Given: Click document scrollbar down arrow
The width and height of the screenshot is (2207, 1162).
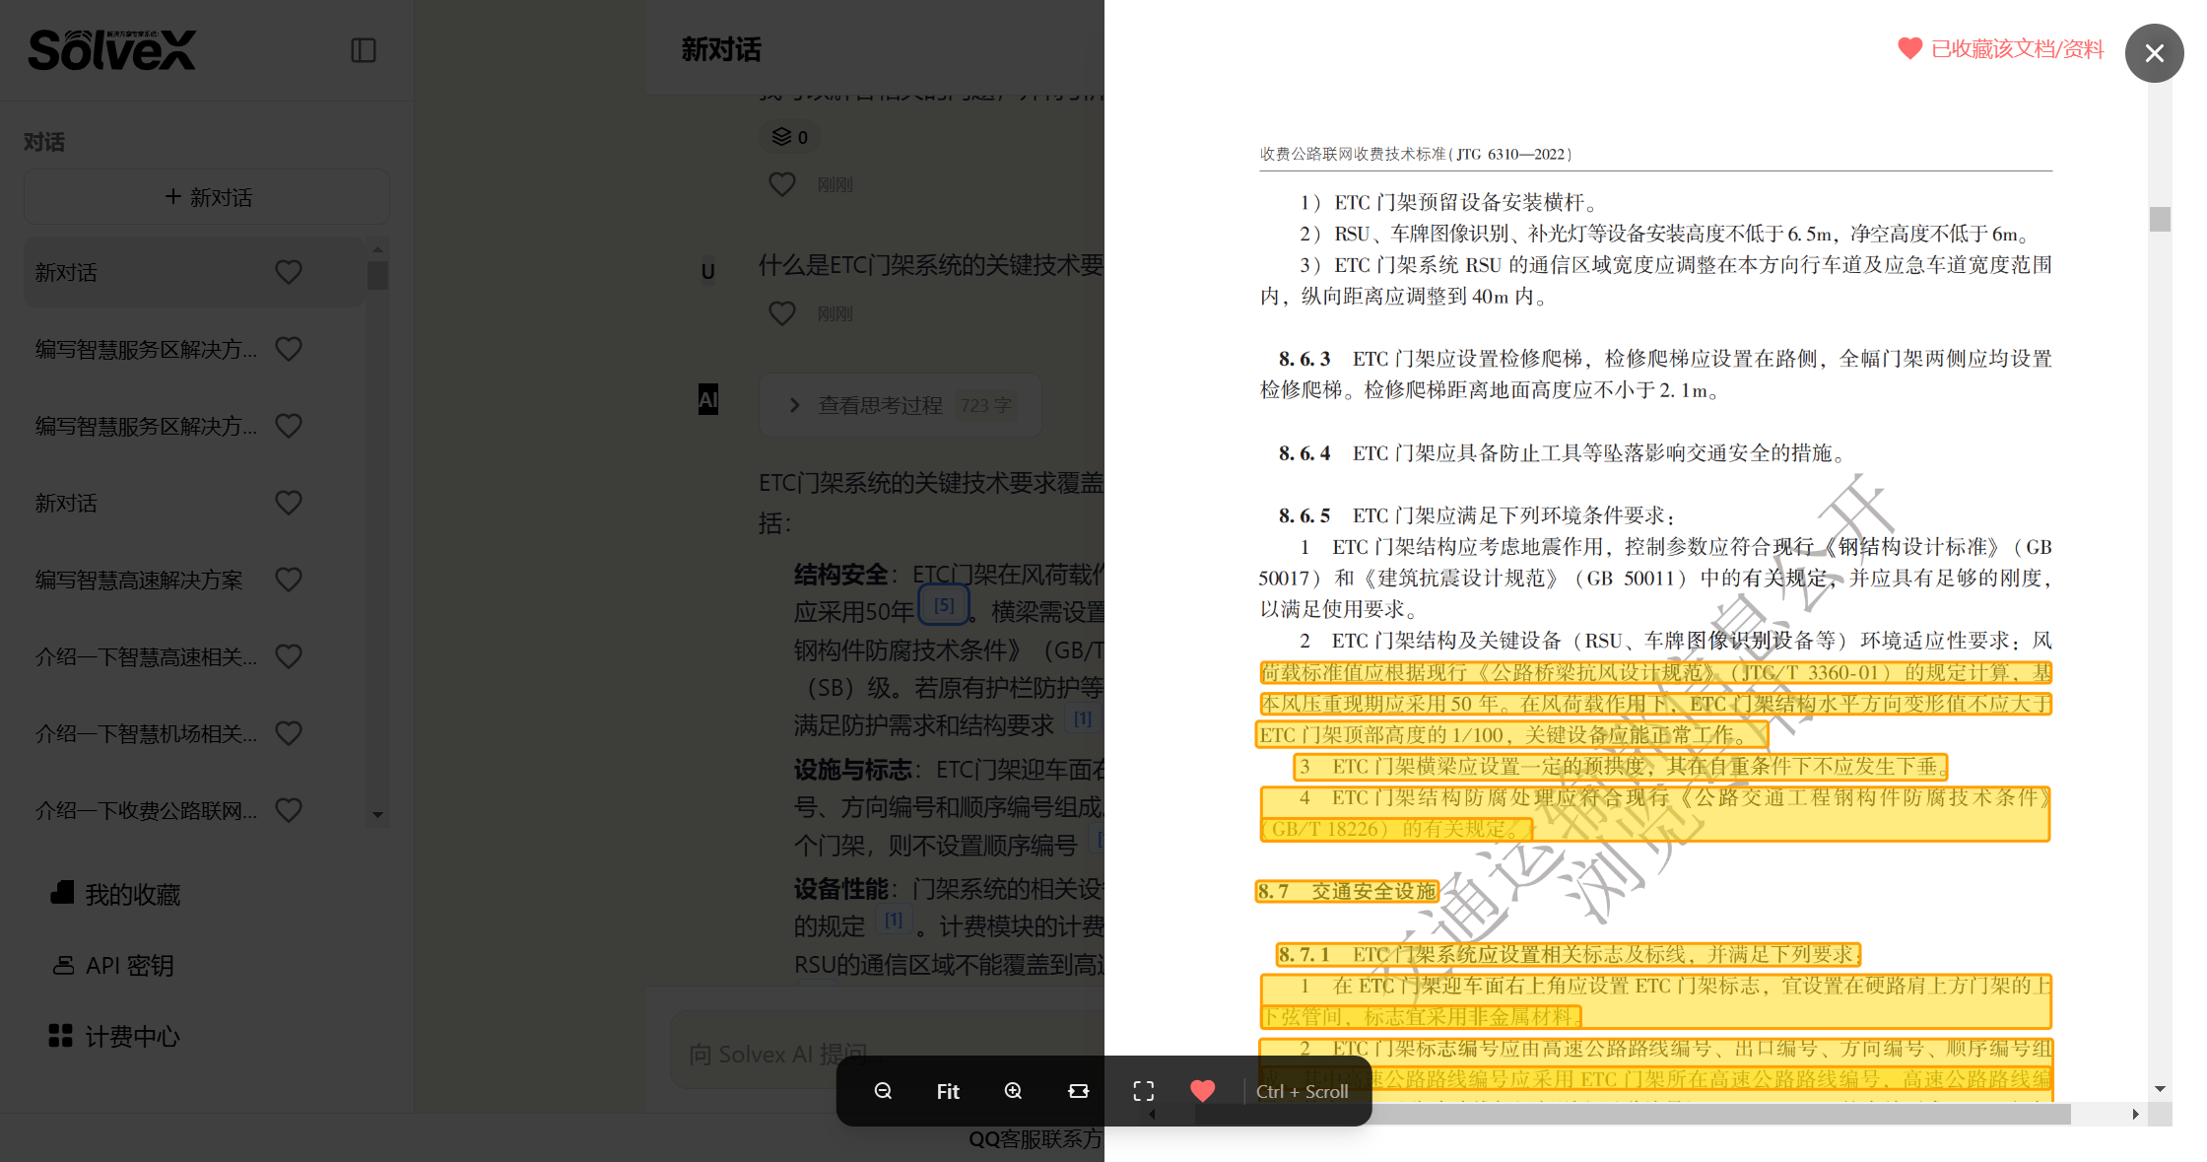Looking at the screenshot, I should (x=2160, y=1089).
